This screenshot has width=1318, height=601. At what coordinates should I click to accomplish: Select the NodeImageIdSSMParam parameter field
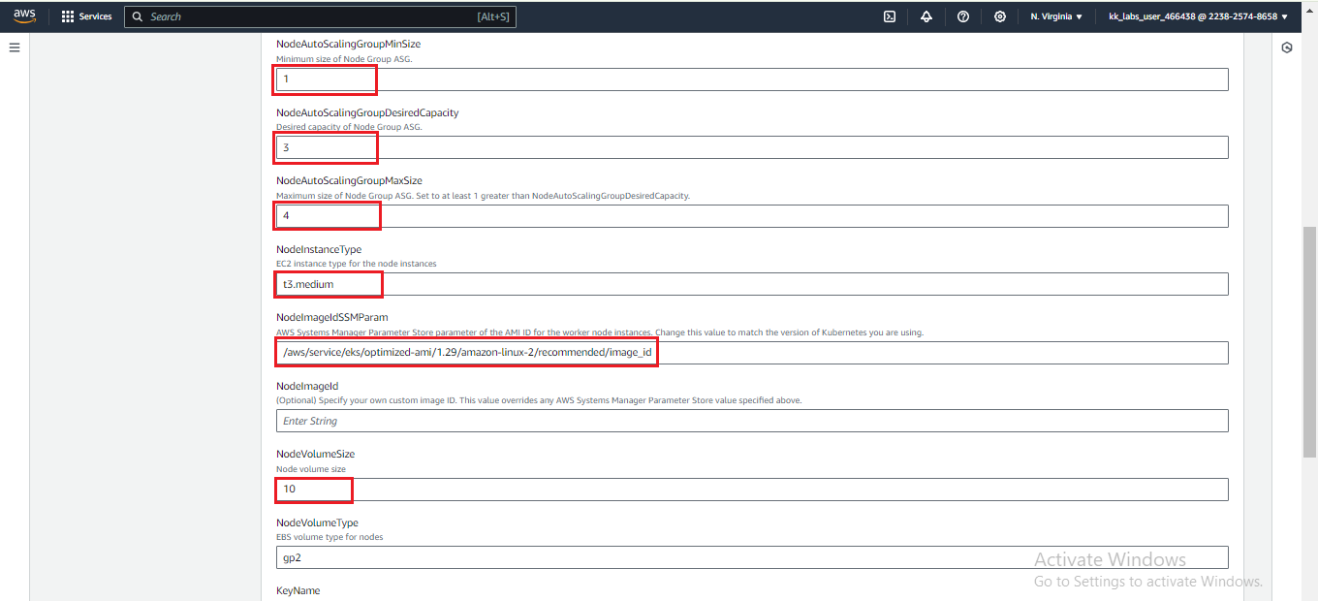467,352
